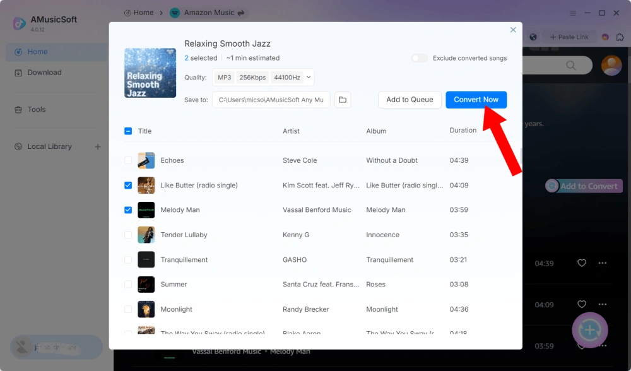Click the AMusicSoft logo icon
Screen dimensions: 631x371
click(x=20, y=23)
